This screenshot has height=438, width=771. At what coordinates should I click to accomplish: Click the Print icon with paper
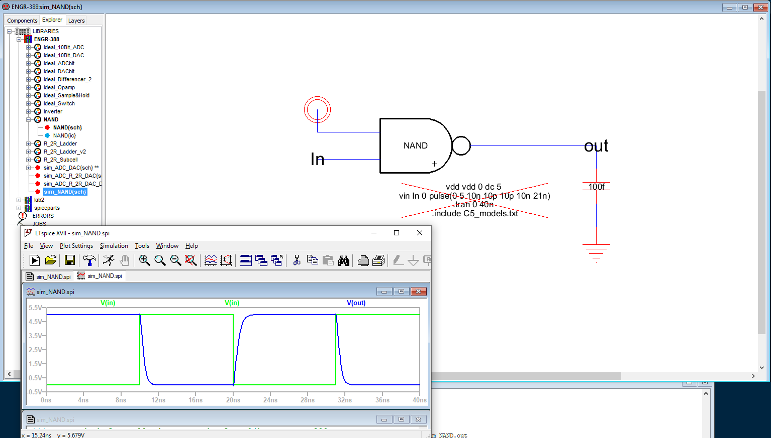(x=378, y=260)
